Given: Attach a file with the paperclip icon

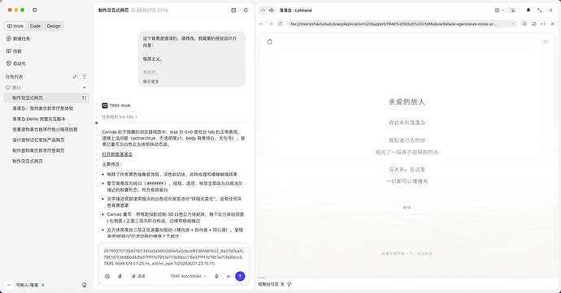Looking at the screenshot, I should pos(120,276).
